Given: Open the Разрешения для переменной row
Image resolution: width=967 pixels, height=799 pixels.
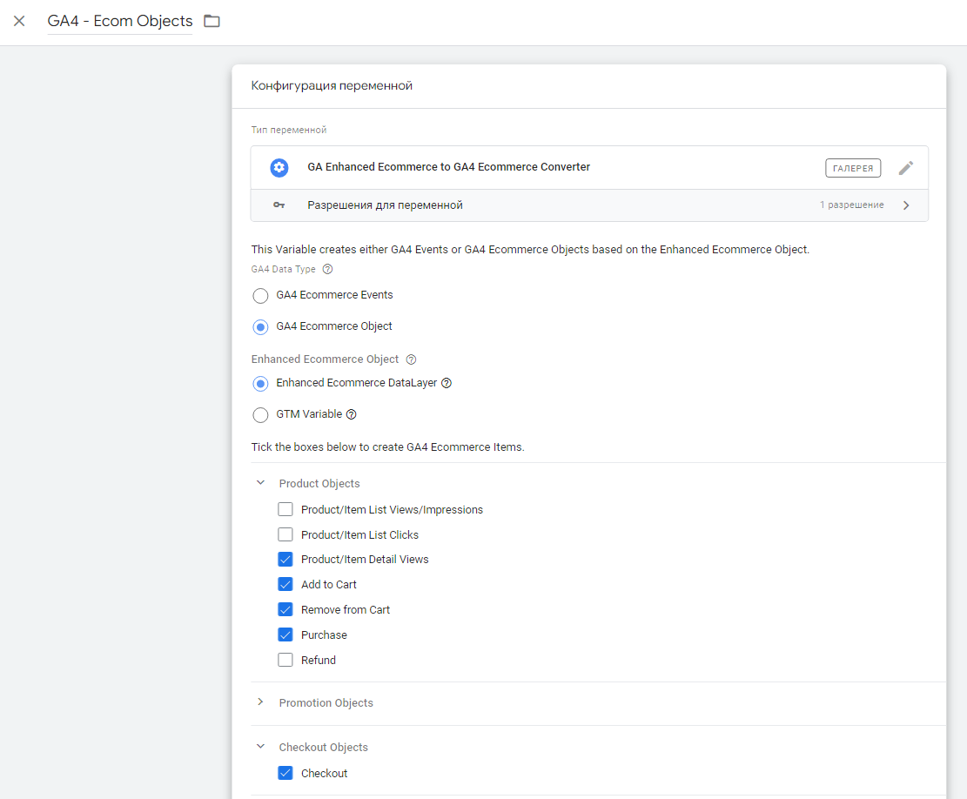Looking at the screenshot, I should (x=589, y=205).
